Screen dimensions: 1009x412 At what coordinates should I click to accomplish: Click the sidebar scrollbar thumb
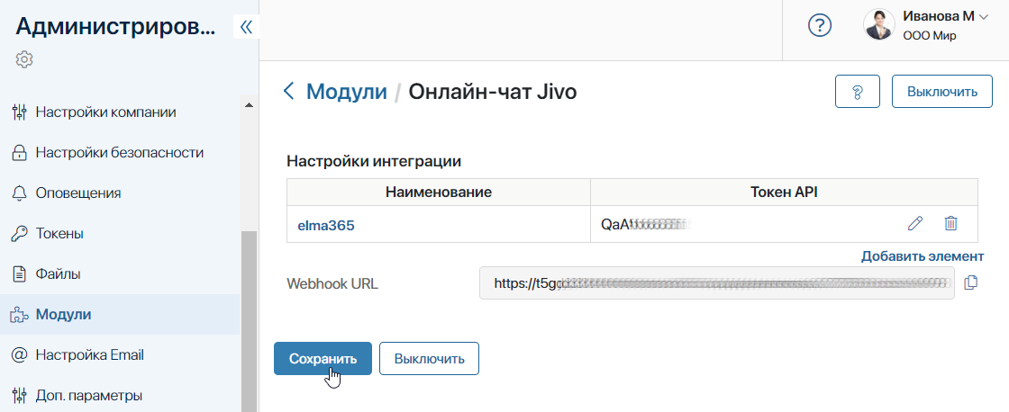(x=249, y=321)
